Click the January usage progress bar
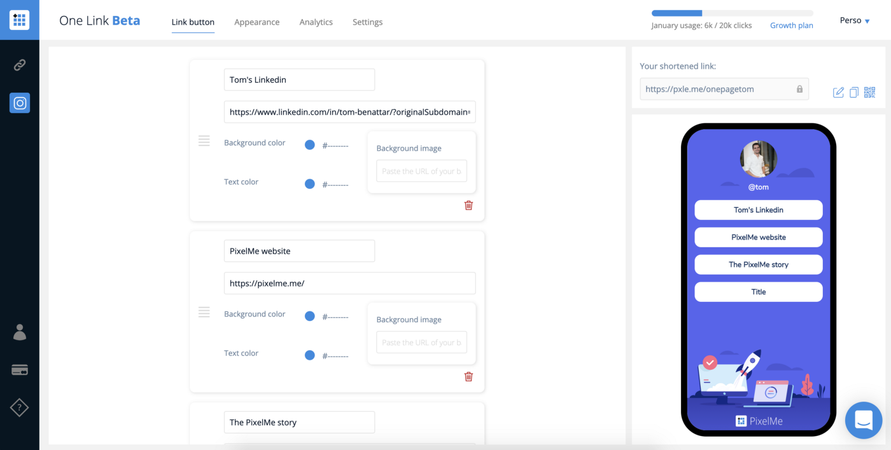This screenshot has height=450, width=891. [732, 13]
